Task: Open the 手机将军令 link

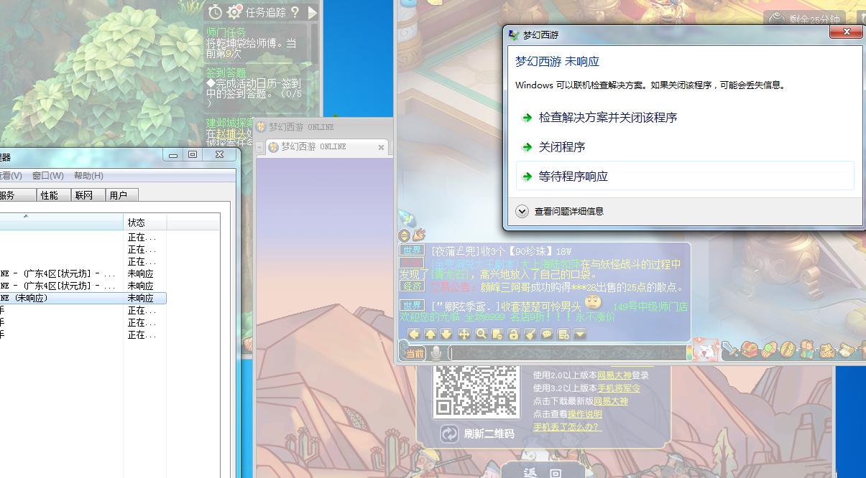Action: [x=619, y=388]
